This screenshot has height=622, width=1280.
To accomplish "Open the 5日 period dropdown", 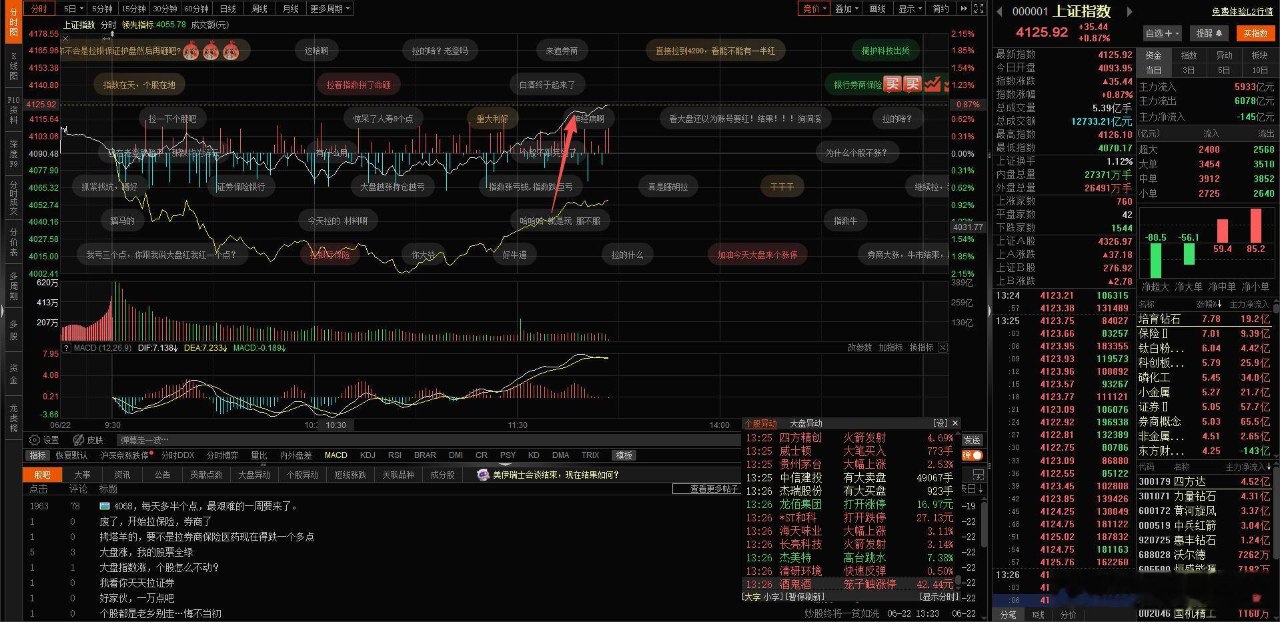I will [73, 9].
